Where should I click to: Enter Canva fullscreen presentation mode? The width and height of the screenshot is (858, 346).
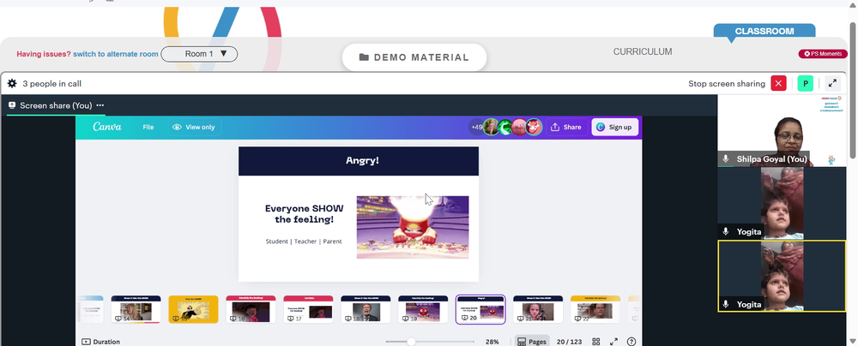click(614, 342)
